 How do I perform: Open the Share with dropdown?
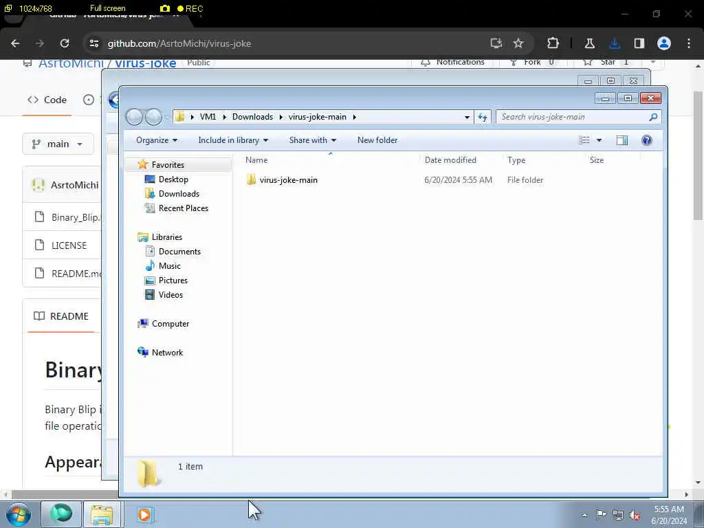(313, 140)
